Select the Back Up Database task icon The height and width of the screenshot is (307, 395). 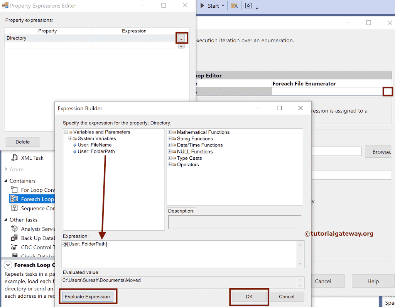pyautogui.click(x=15, y=238)
